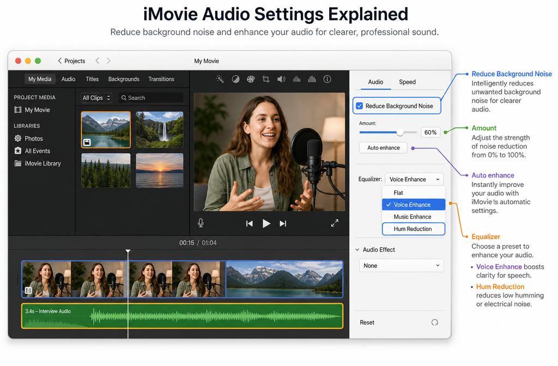Viewport: 558px width, 366px height.
Task: Select Photos in Libraries sidebar
Action: (28, 138)
